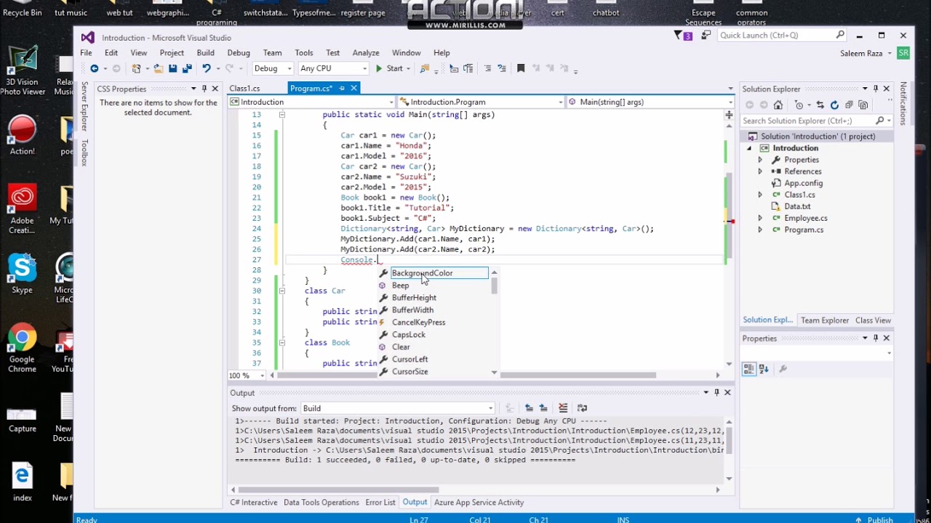The image size is (931, 523).
Task: Toggle pin on Properties panel
Action: point(876,338)
